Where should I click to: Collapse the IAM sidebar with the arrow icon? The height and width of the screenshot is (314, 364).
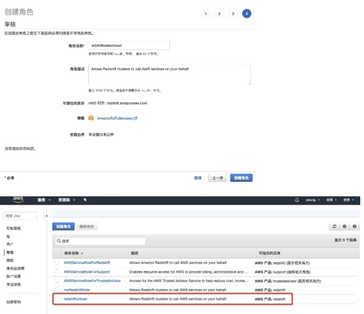coord(46,216)
